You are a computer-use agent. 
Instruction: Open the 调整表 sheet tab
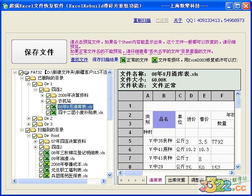[x=197, y=180]
